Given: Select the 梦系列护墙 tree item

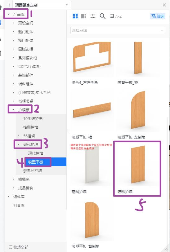Looking at the screenshot, I should [33, 171].
